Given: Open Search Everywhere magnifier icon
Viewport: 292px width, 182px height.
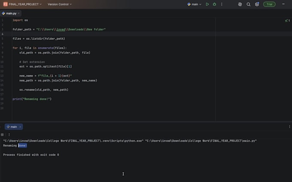Looking at the screenshot, I should pos(249,4).
